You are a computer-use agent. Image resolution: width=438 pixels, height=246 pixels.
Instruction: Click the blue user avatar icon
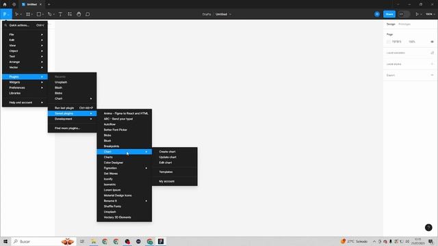[377, 14]
